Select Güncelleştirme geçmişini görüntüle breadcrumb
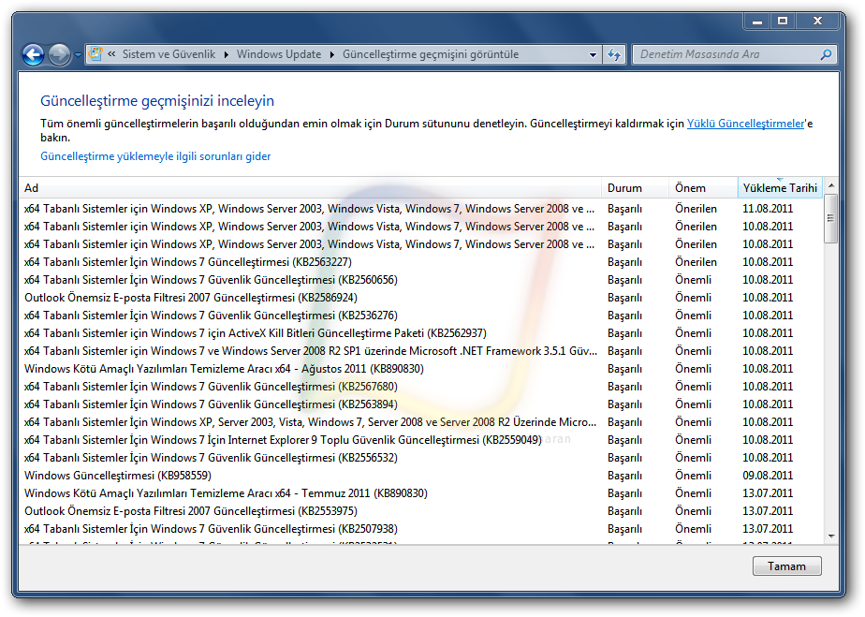865x617 pixels. click(431, 54)
